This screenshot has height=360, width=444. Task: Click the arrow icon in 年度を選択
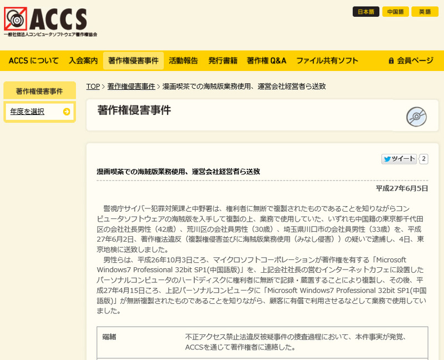click(x=67, y=112)
